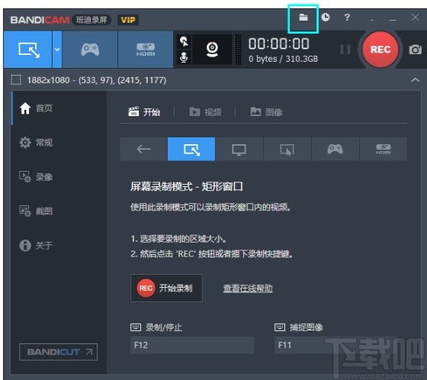Click the 屏幕录制模式 - 矩形窗口 heading
Screen dimensions: 427x380
pyautogui.click(x=187, y=187)
